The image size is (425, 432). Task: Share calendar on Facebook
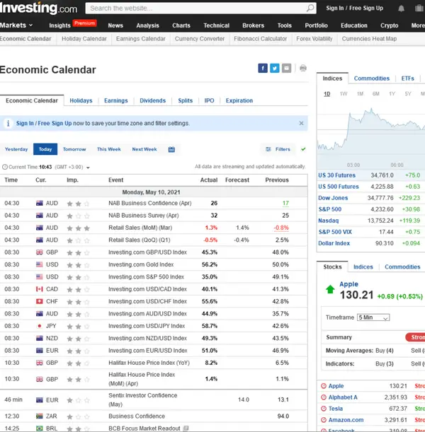pos(263,68)
